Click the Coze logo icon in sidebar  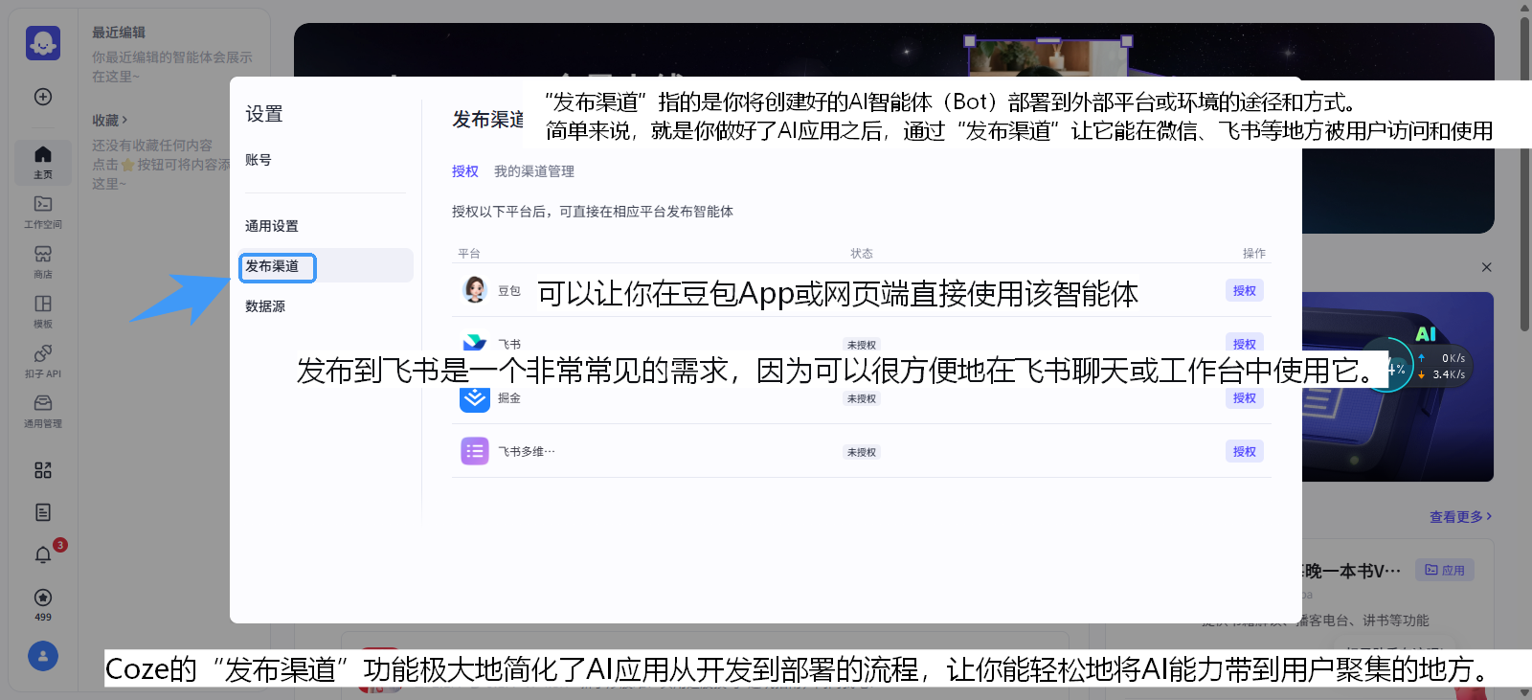coord(43,43)
